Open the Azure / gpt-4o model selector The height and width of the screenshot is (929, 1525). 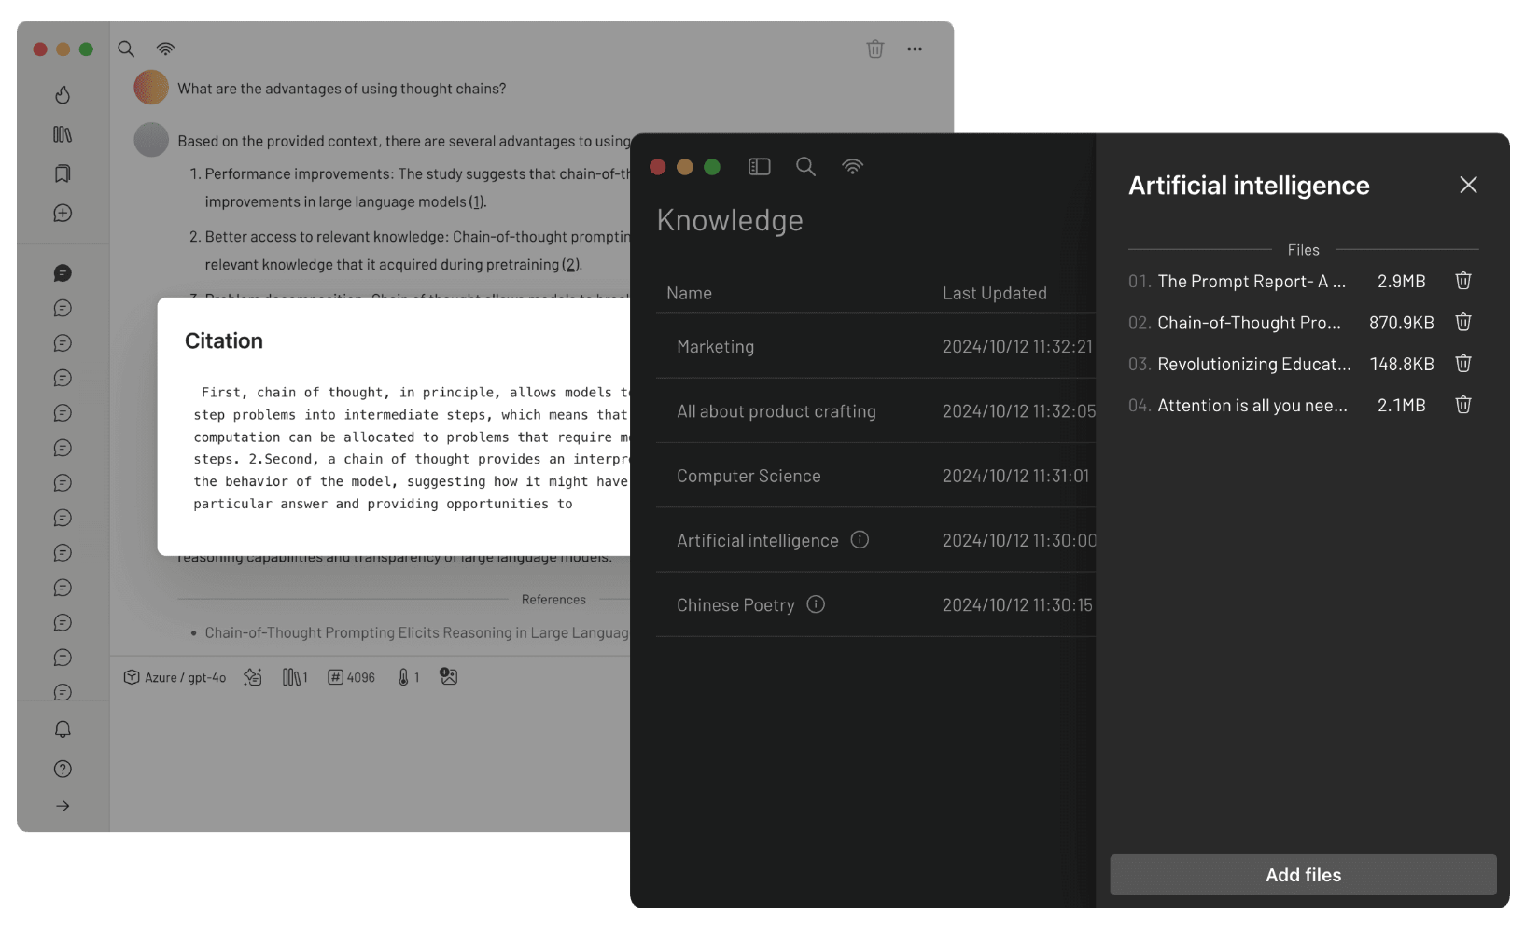coord(175,676)
